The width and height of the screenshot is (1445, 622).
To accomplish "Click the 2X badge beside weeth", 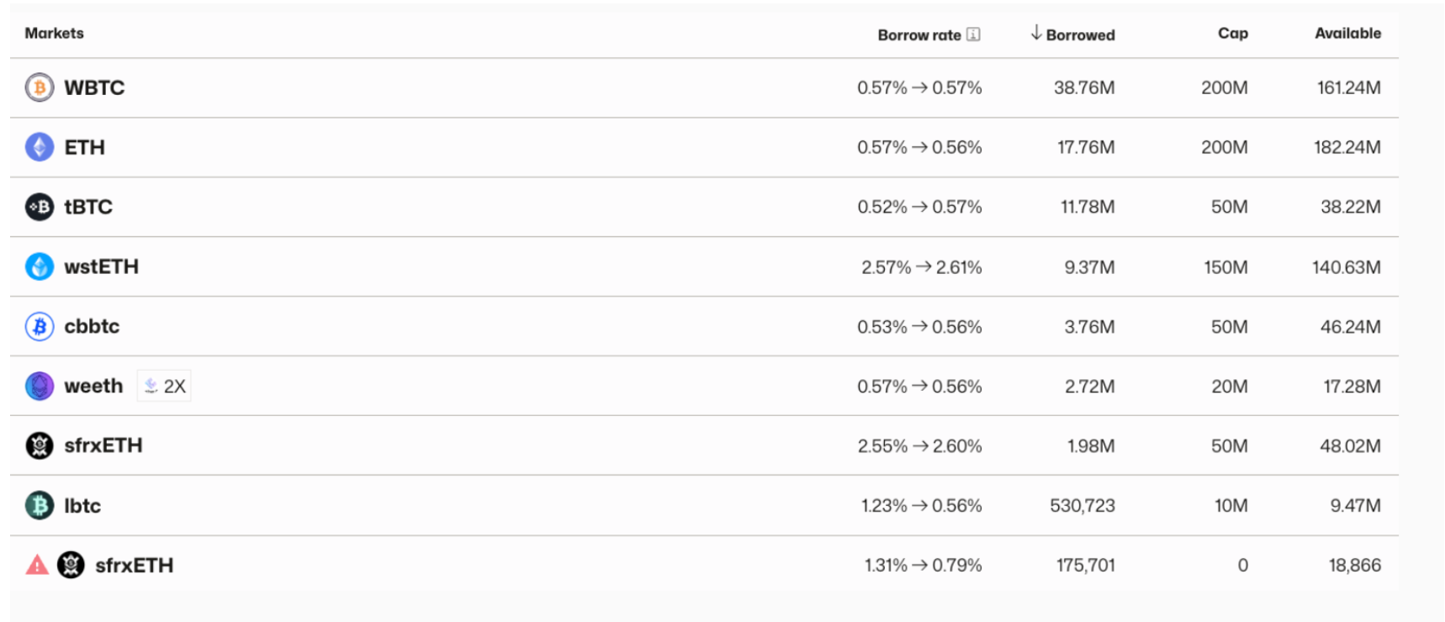I will [x=165, y=386].
